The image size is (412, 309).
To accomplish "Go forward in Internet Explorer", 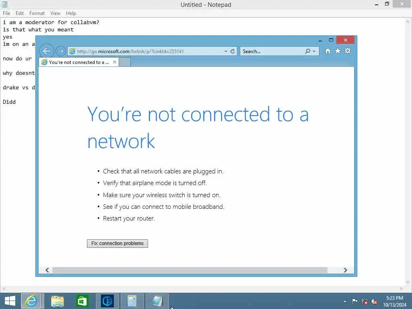I will 60,51.
